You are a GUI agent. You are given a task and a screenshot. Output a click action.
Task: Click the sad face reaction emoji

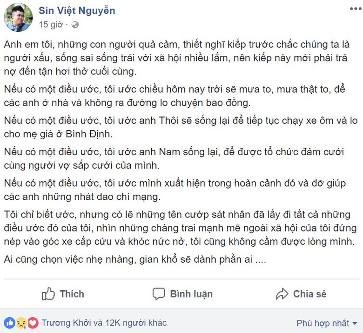click(x=21, y=323)
